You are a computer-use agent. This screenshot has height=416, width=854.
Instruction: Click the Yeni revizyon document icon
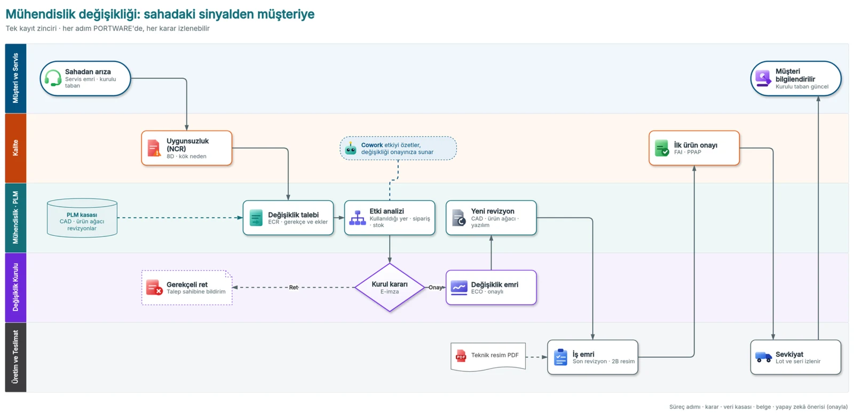[458, 218]
